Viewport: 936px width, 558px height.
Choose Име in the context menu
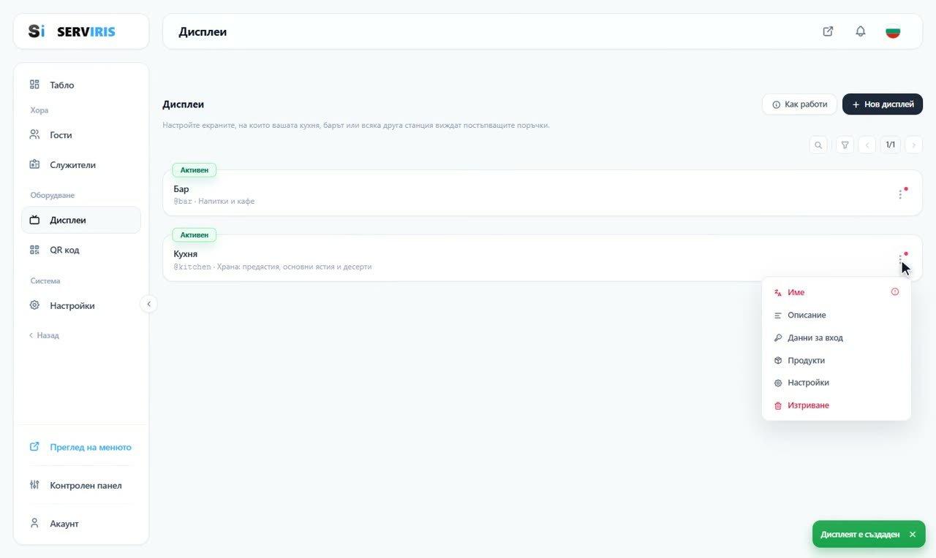837,292
